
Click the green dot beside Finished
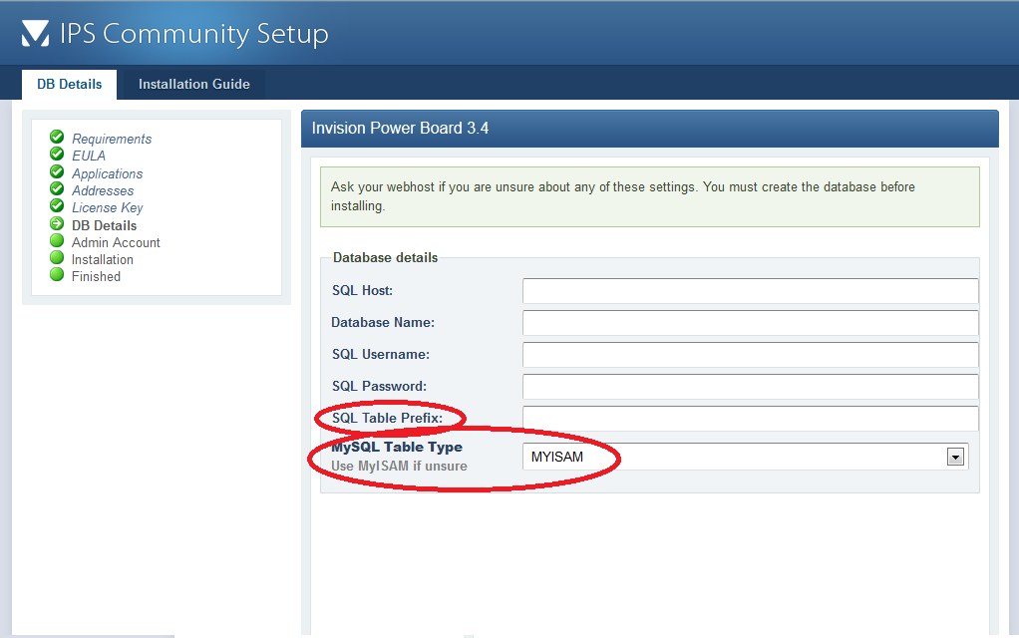pyautogui.click(x=57, y=274)
